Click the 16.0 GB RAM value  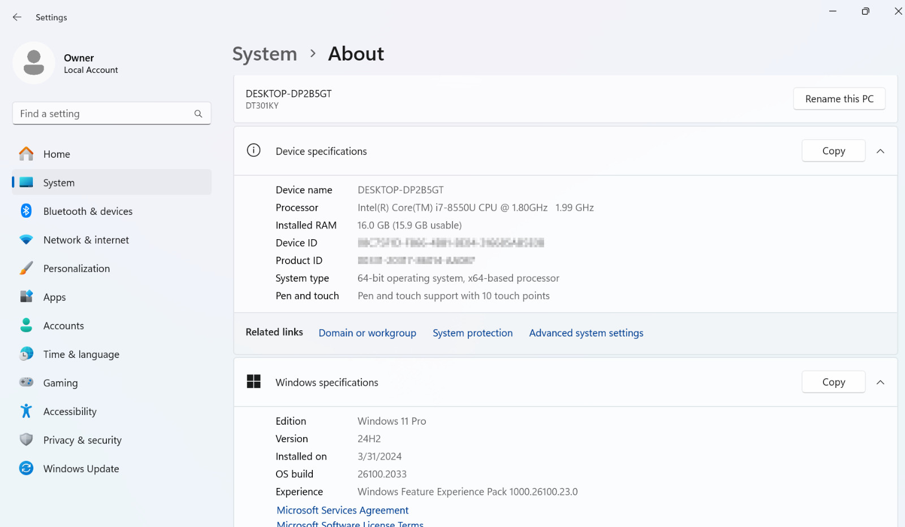[410, 225]
